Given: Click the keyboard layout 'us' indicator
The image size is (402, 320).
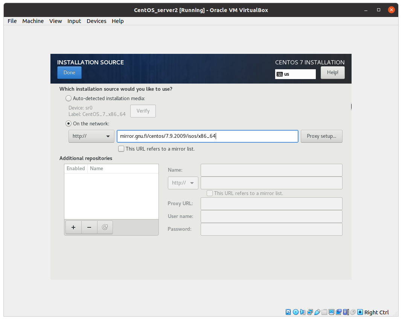Looking at the screenshot, I should 295,74.
